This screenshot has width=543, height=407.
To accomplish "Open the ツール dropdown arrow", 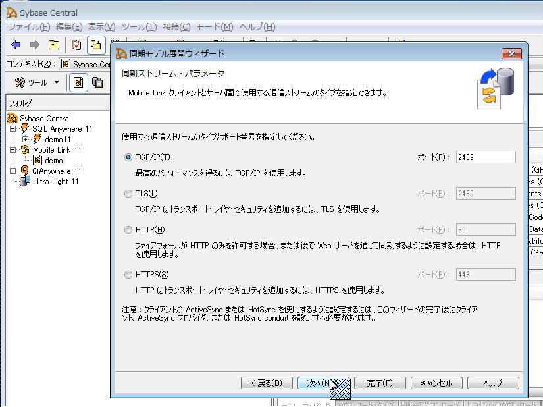I will [x=56, y=82].
